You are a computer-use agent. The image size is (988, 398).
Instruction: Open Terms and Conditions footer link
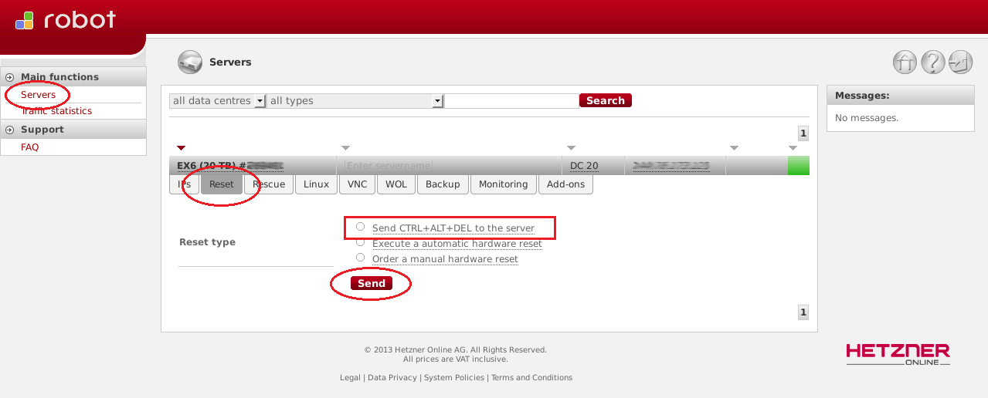point(531,378)
